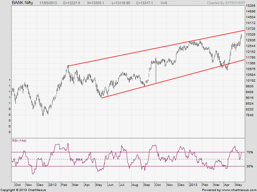Click the 70% RSI overbought level label
The image size is (257, 192).
click(250, 152)
